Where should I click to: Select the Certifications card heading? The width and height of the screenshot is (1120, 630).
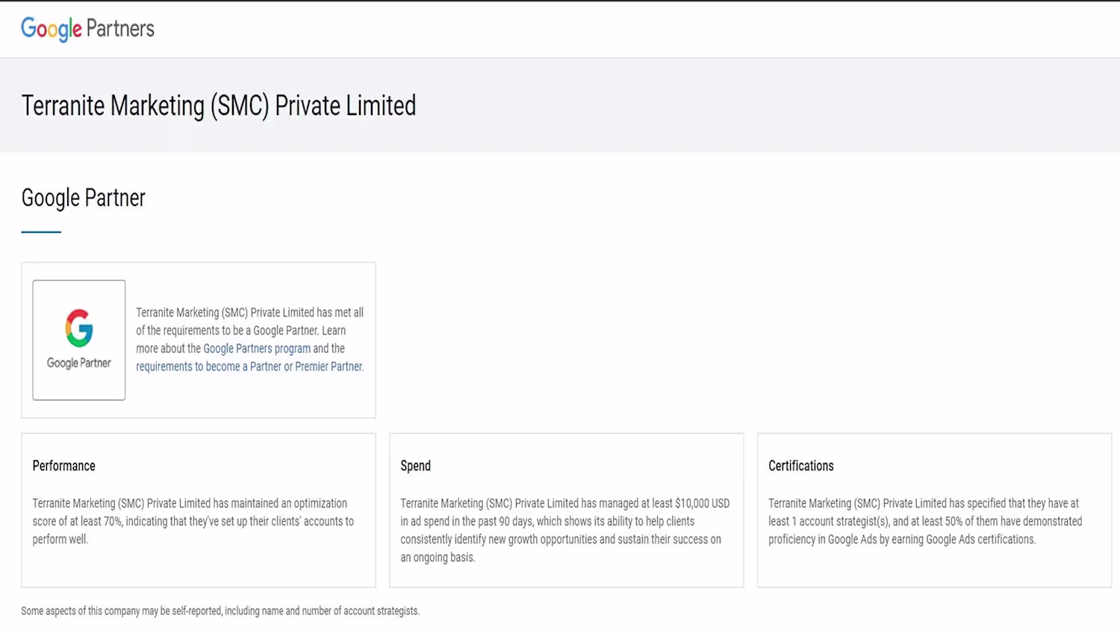click(800, 466)
